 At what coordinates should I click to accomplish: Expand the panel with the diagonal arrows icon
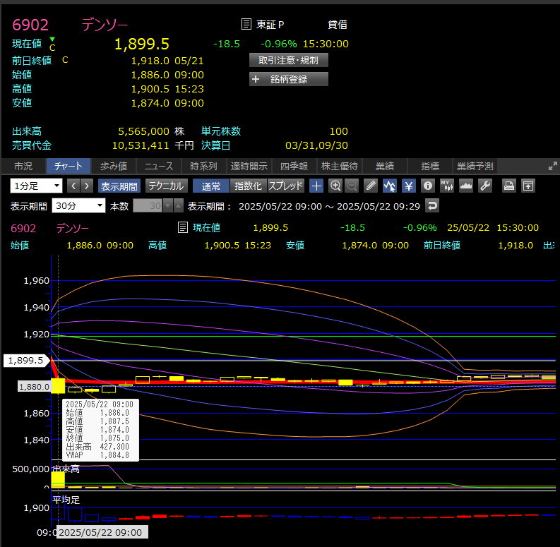click(x=552, y=166)
